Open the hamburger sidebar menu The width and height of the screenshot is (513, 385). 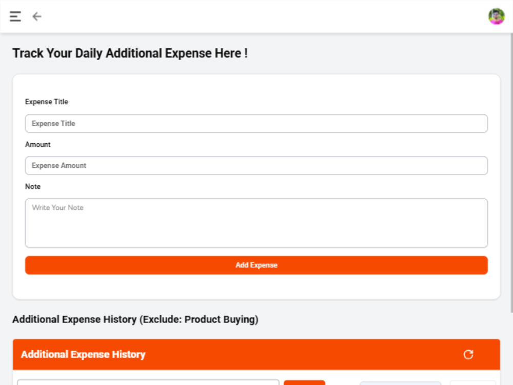pos(15,16)
